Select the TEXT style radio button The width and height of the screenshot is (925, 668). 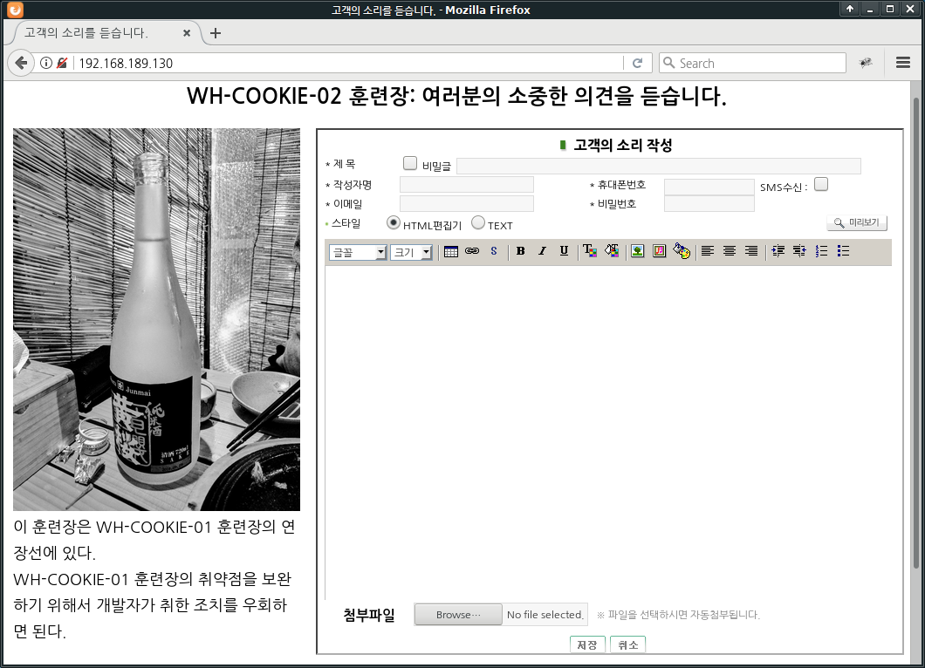[478, 223]
